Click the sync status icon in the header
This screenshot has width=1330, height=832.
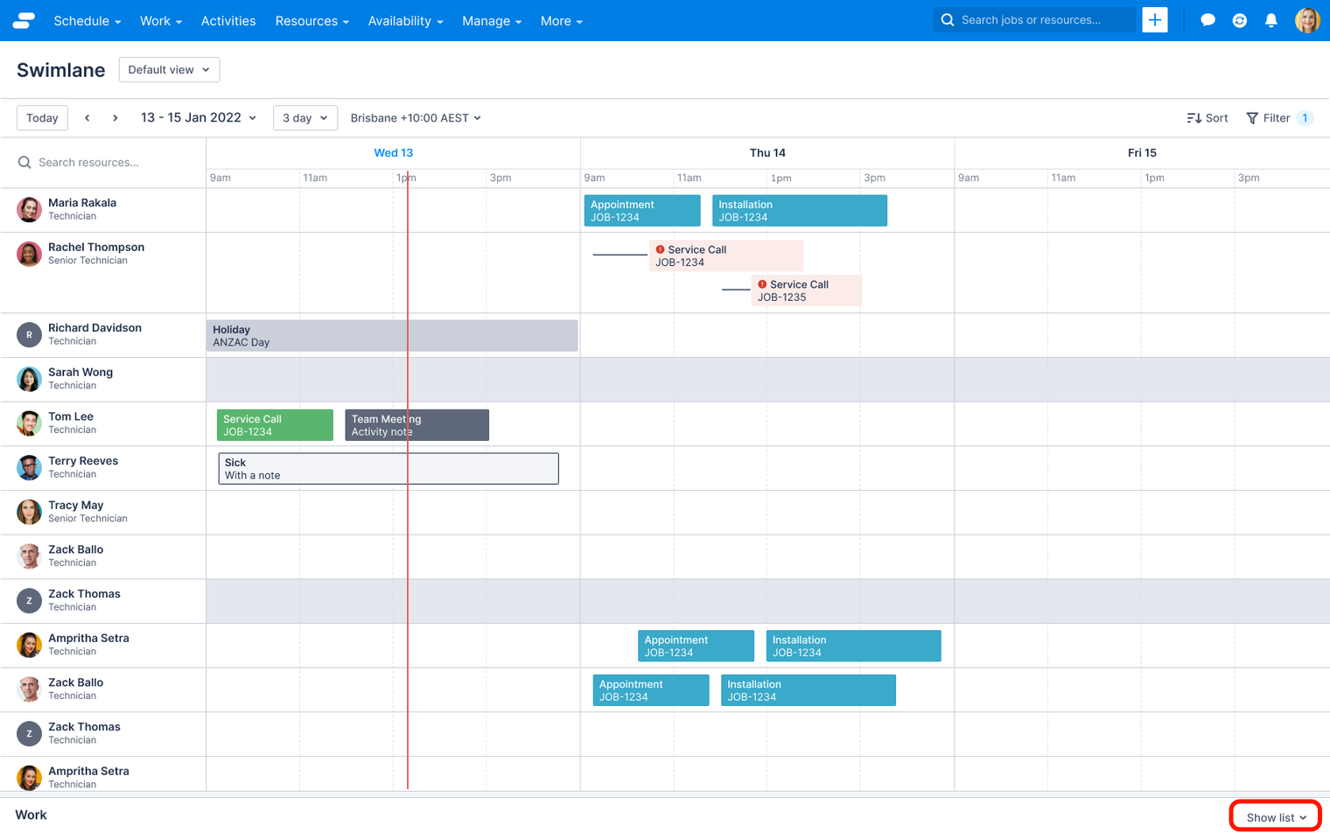[x=1240, y=20]
